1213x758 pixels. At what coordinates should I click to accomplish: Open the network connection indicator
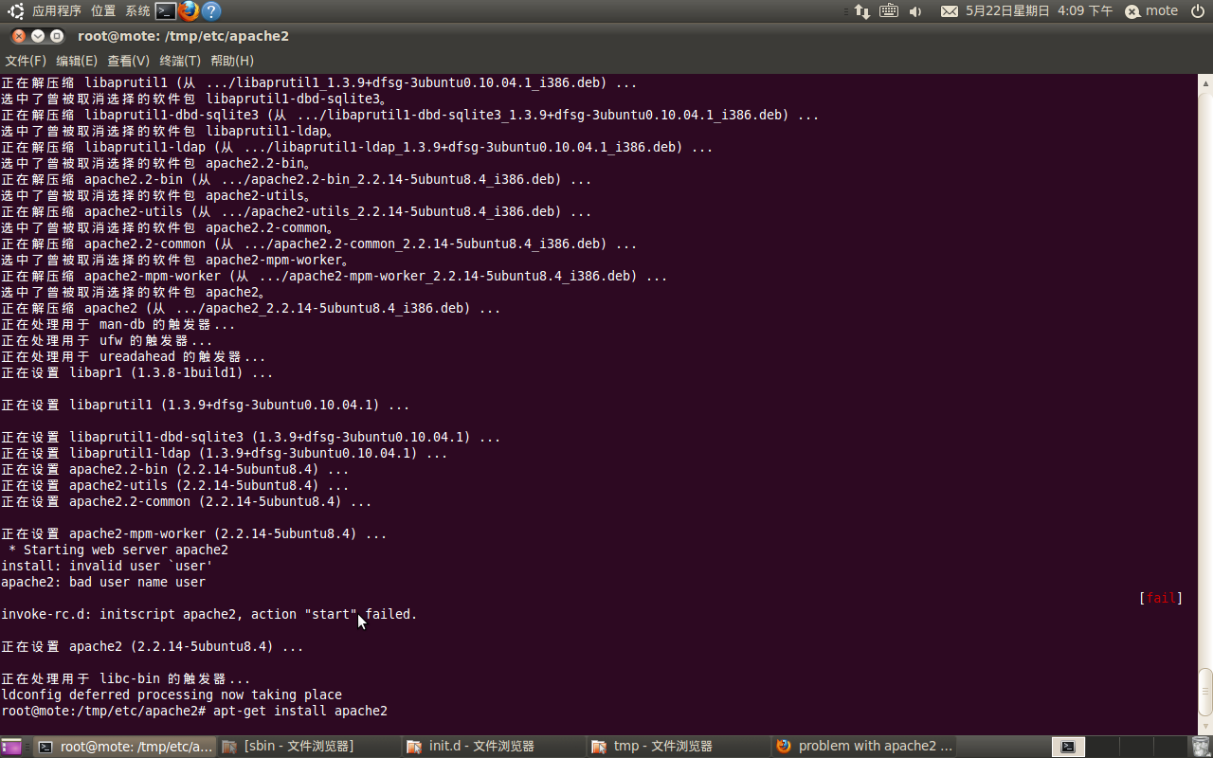[x=862, y=11]
